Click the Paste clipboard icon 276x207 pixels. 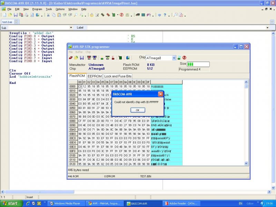59,15
